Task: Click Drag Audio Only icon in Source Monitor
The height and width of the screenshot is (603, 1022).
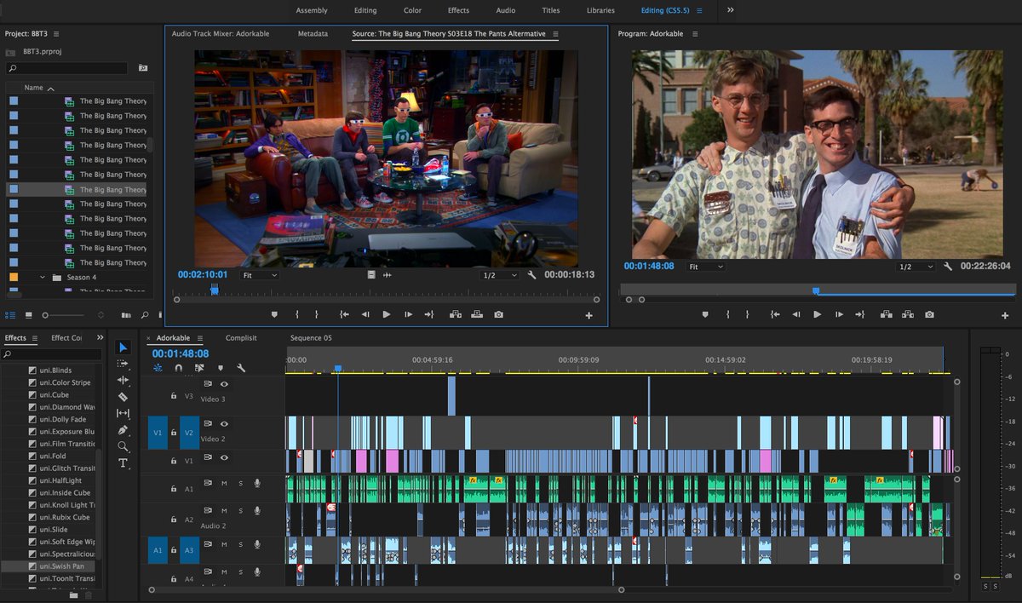Action: coord(388,275)
